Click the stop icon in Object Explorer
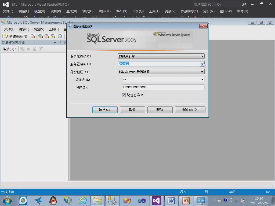The width and height of the screenshot is (275, 206). (x=28, y=49)
